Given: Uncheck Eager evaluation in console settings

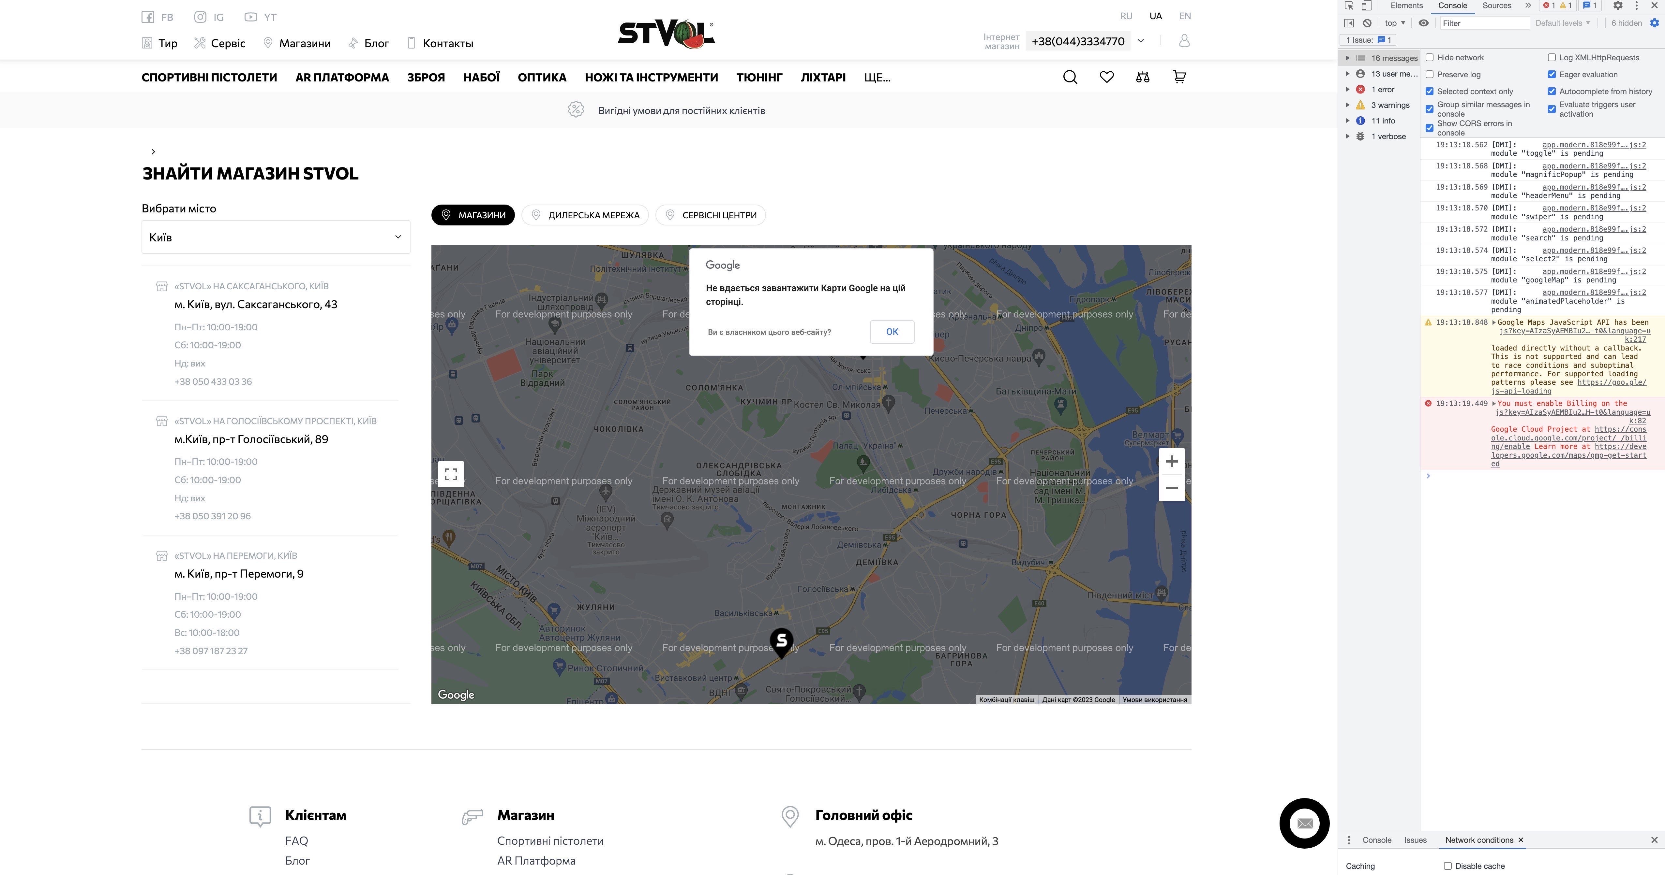Looking at the screenshot, I should 1551,75.
